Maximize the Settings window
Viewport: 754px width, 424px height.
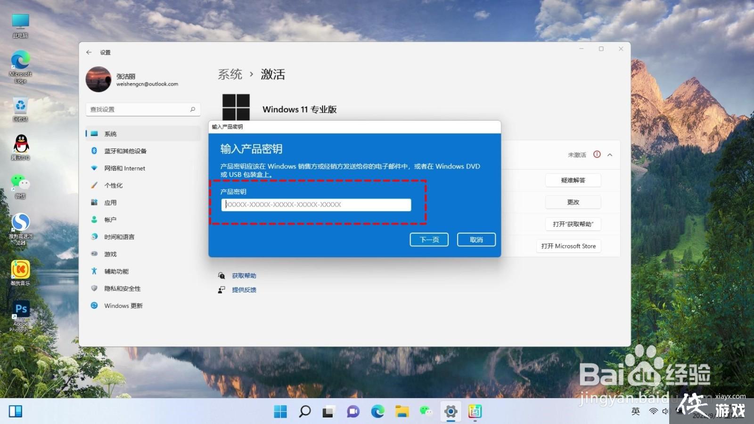pyautogui.click(x=601, y=49)
